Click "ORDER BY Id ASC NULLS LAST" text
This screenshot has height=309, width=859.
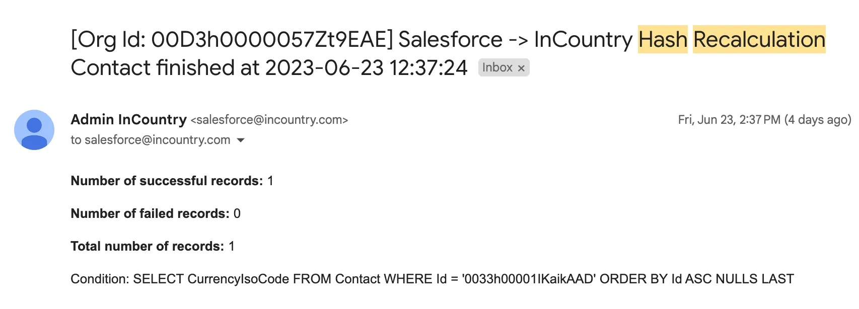click(x=696, y=279)
